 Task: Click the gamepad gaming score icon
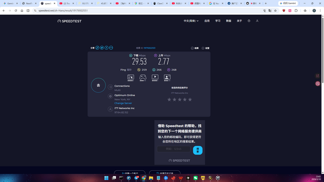143,77
